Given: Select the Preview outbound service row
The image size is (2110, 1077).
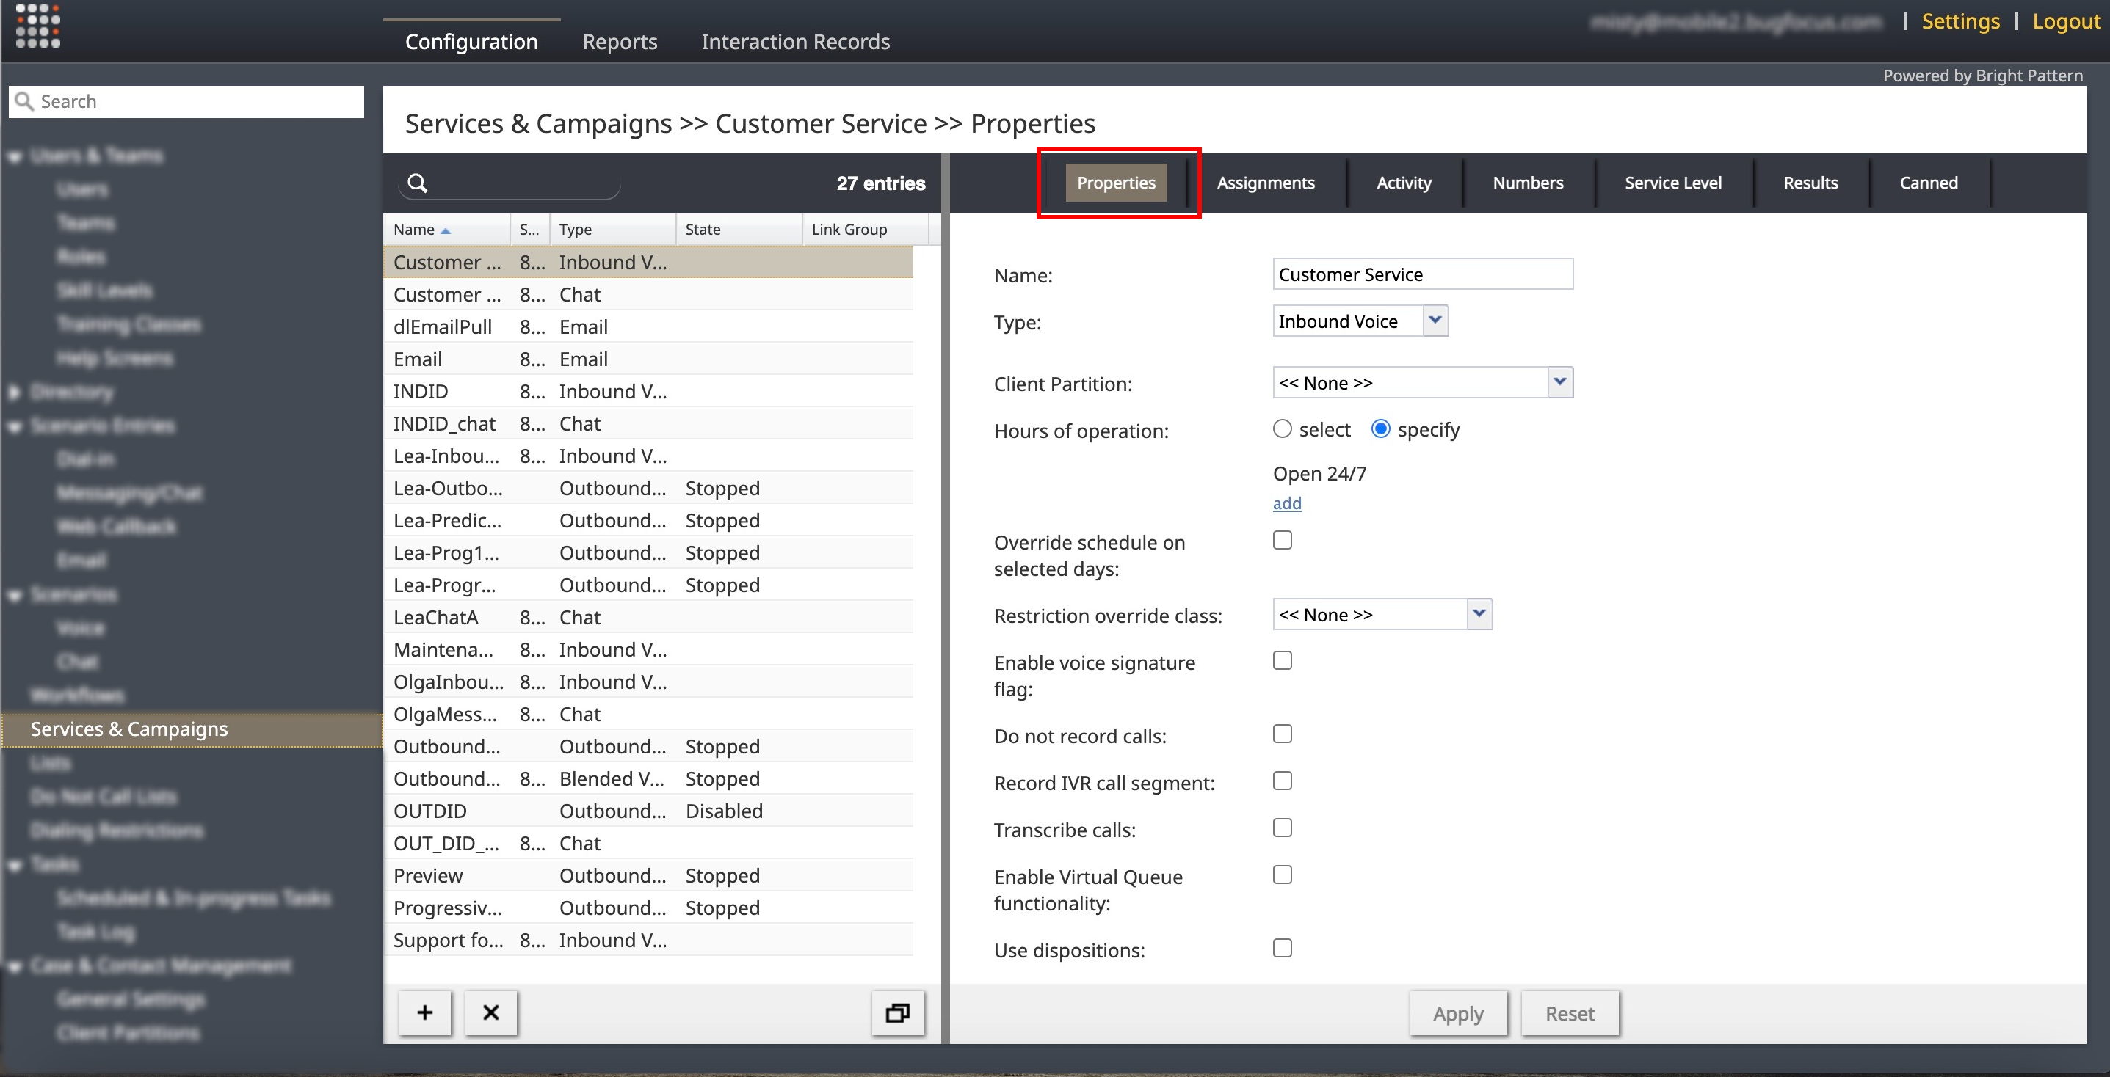Looking at the screenshot, I should point(649,876).
